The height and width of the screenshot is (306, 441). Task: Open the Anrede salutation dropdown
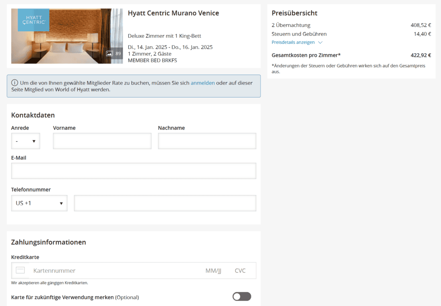[26, 141]
